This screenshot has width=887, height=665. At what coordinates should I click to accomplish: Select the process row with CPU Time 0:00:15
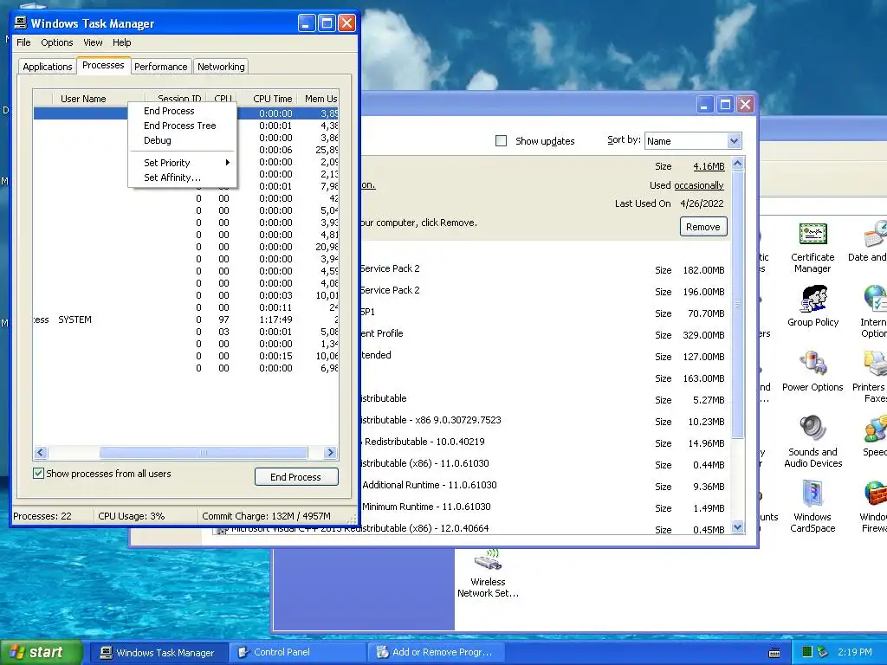[185, 356]
